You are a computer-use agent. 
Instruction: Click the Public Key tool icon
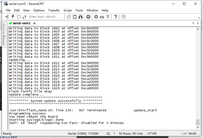[x=108, y=17]
